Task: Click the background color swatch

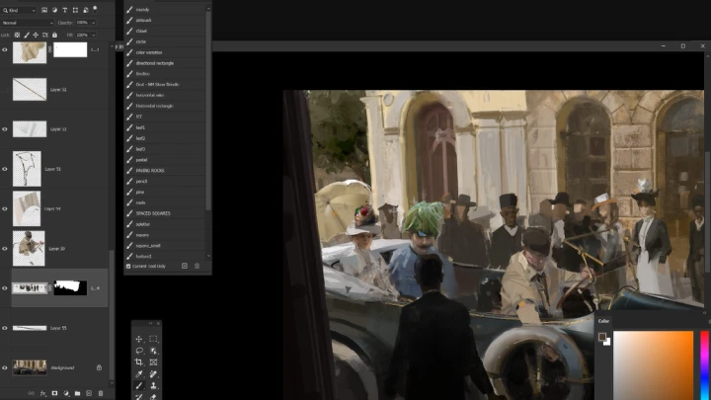Action: pyautogui.click(x=607, y=343)
